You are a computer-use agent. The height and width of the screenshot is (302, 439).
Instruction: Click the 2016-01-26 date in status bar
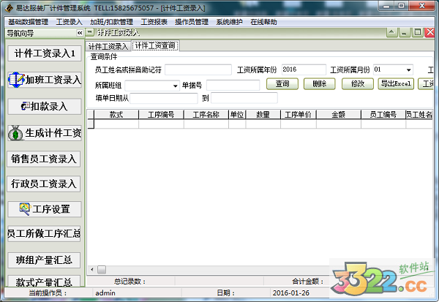click(291, 292)
